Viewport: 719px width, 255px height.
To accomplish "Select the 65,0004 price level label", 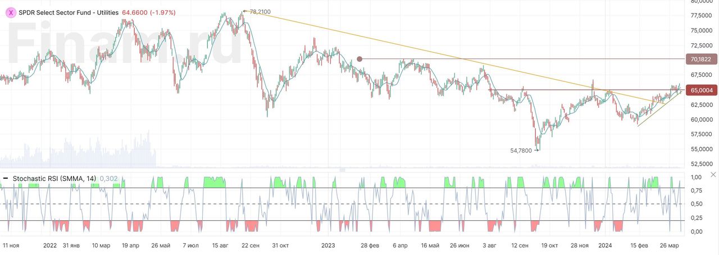I will pos(701,90).
